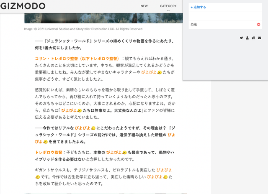
Task: Click the article hero image at top
Action: (103, 18)
